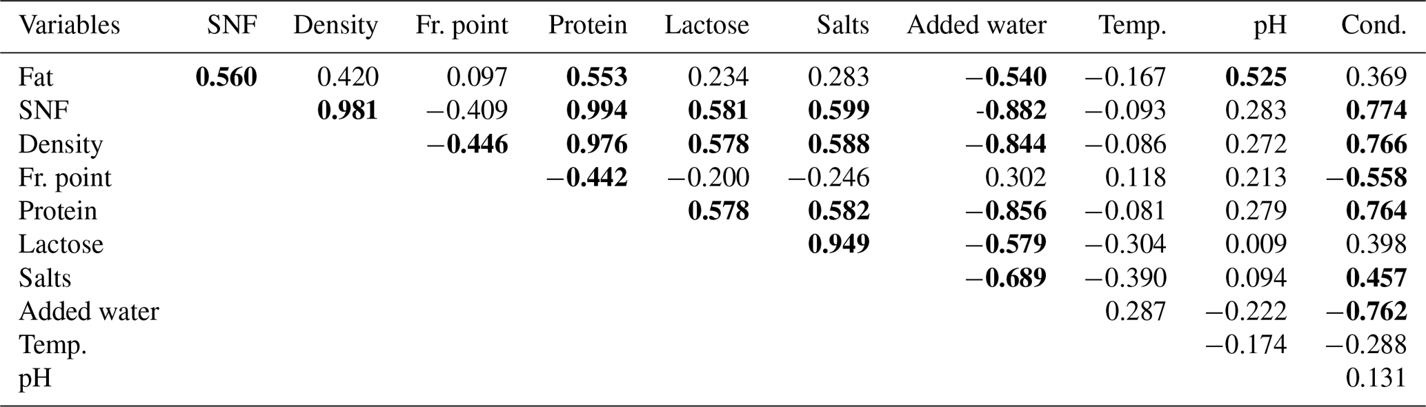Select the Lactose row label
Screen dimensions: 1426x407
pyautogui.click(x=61, y=244)
